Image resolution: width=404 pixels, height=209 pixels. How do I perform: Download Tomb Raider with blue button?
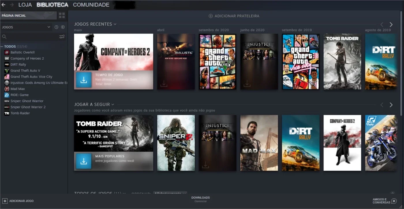click(84, 161)
